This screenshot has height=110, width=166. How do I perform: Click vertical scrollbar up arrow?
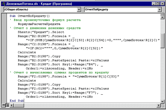coord(162,17)
